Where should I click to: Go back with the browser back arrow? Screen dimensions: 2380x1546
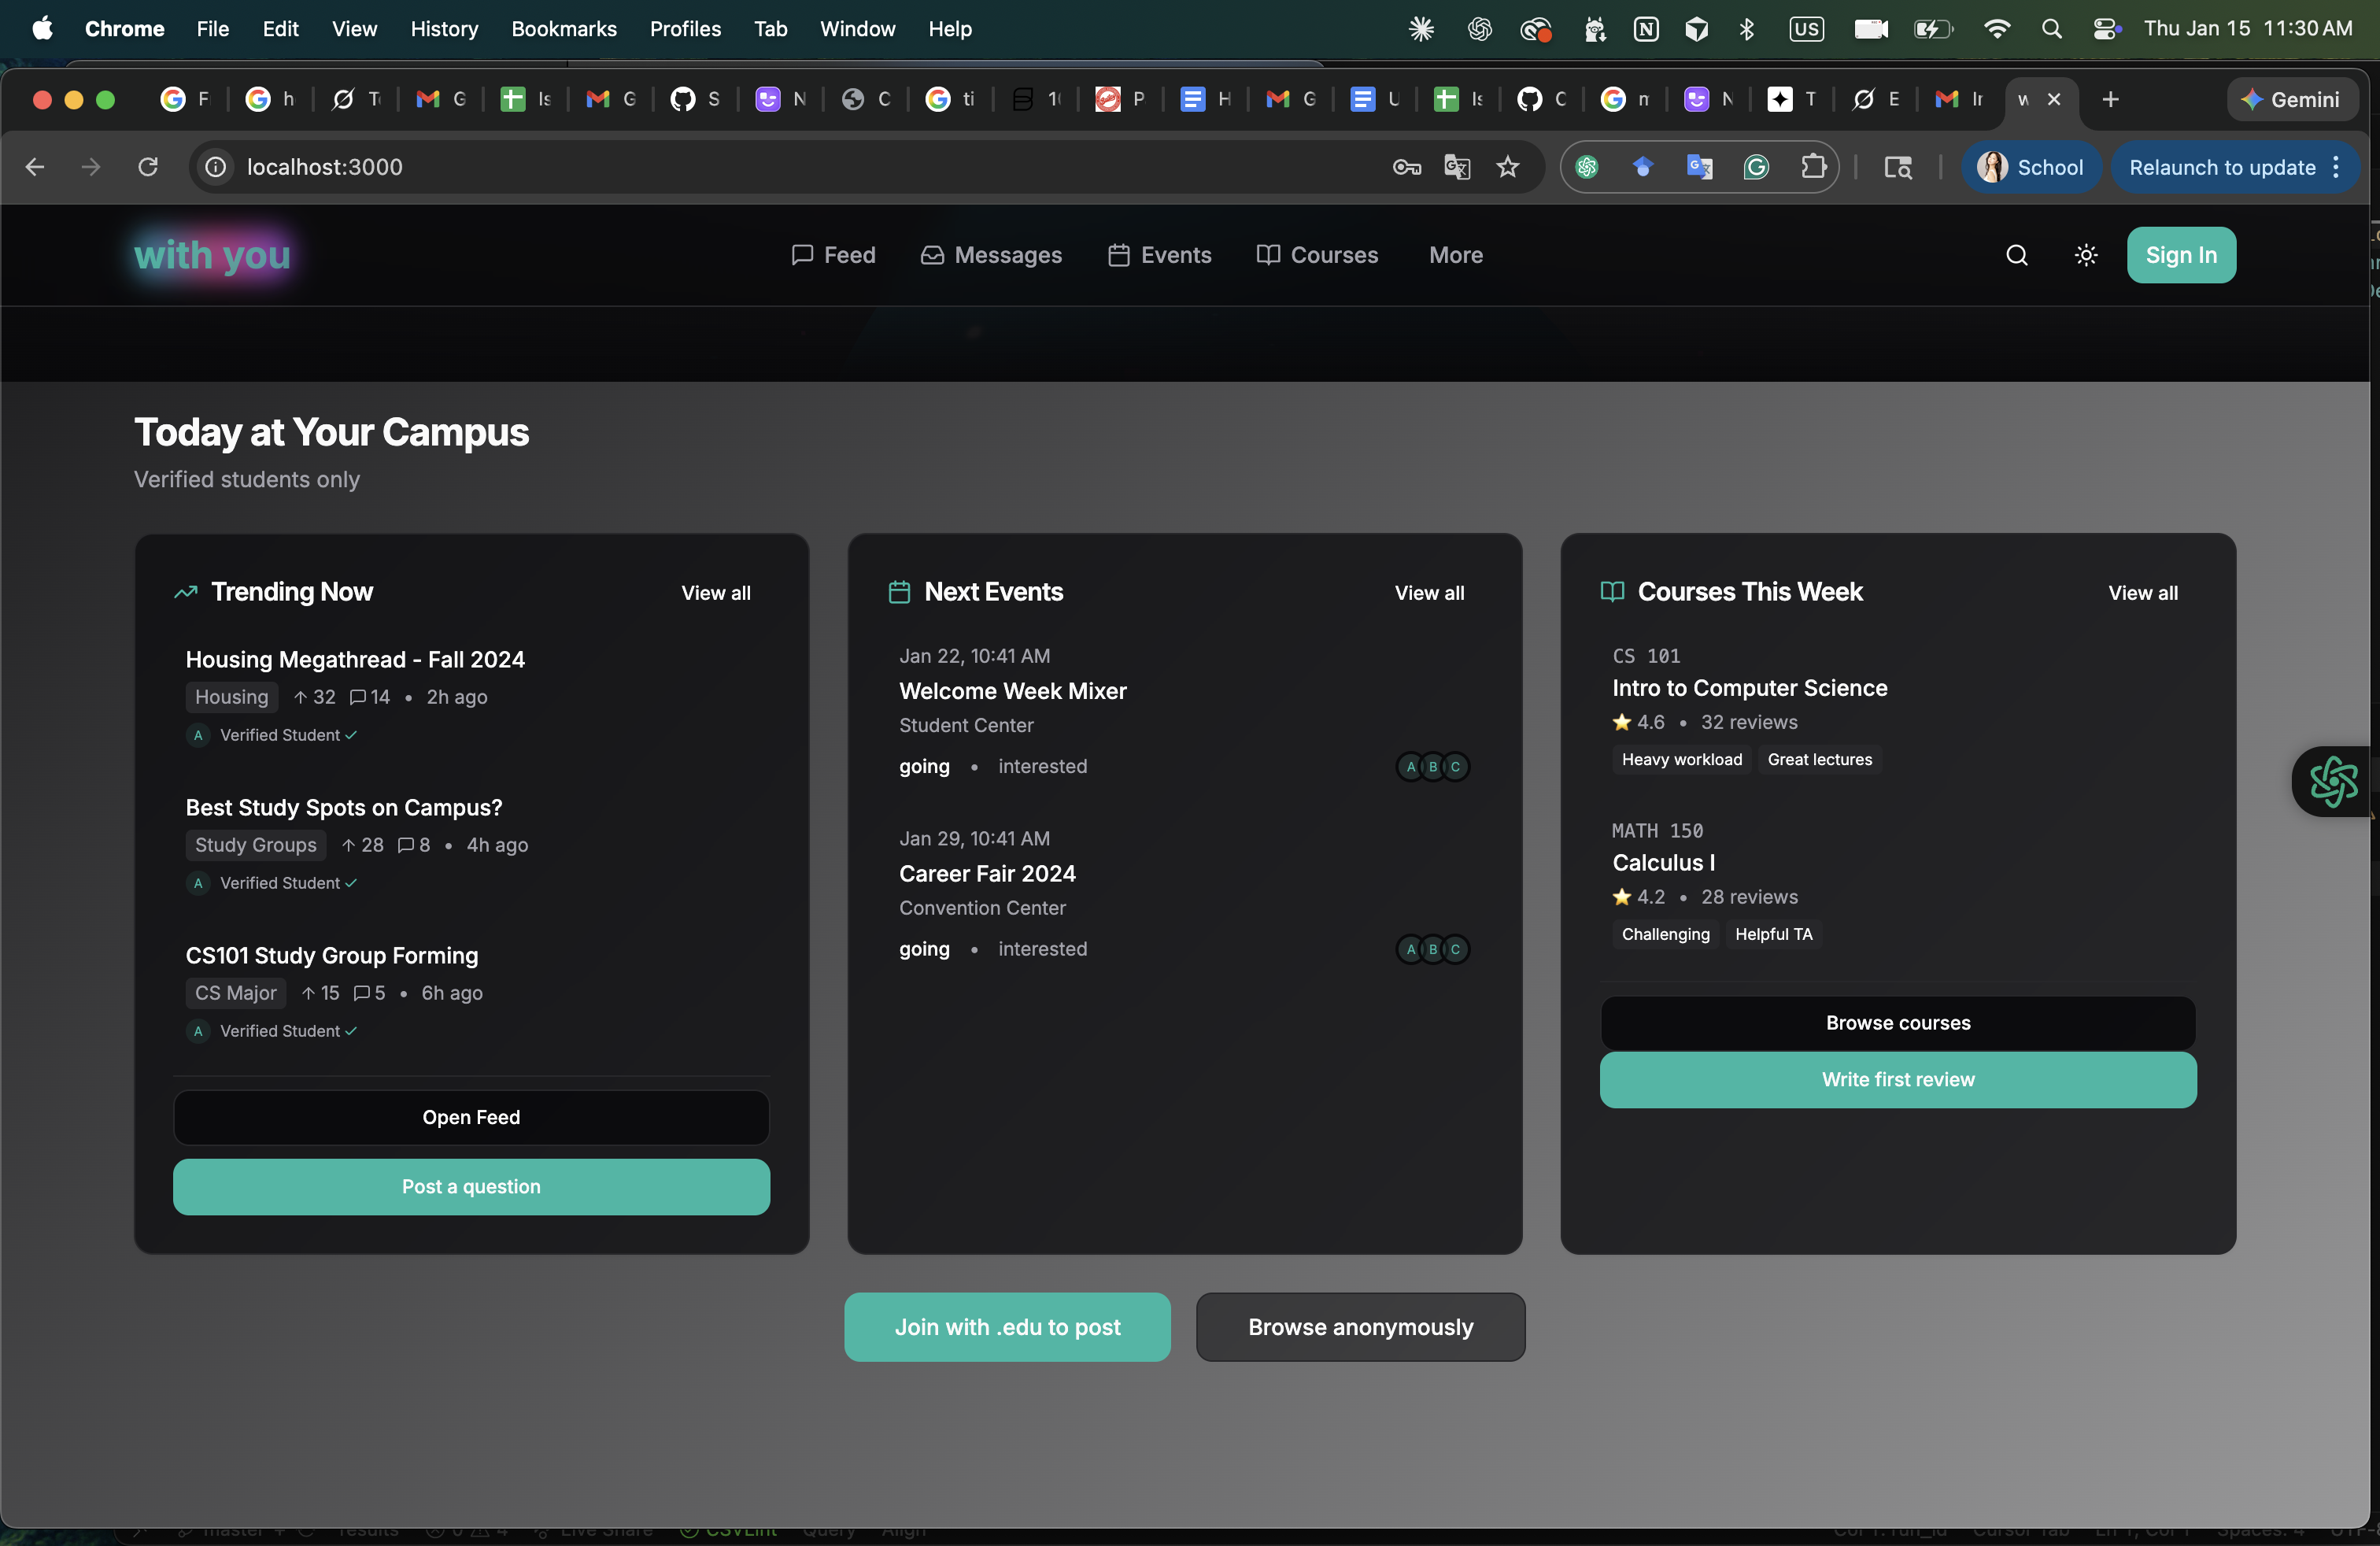point(35,167)
